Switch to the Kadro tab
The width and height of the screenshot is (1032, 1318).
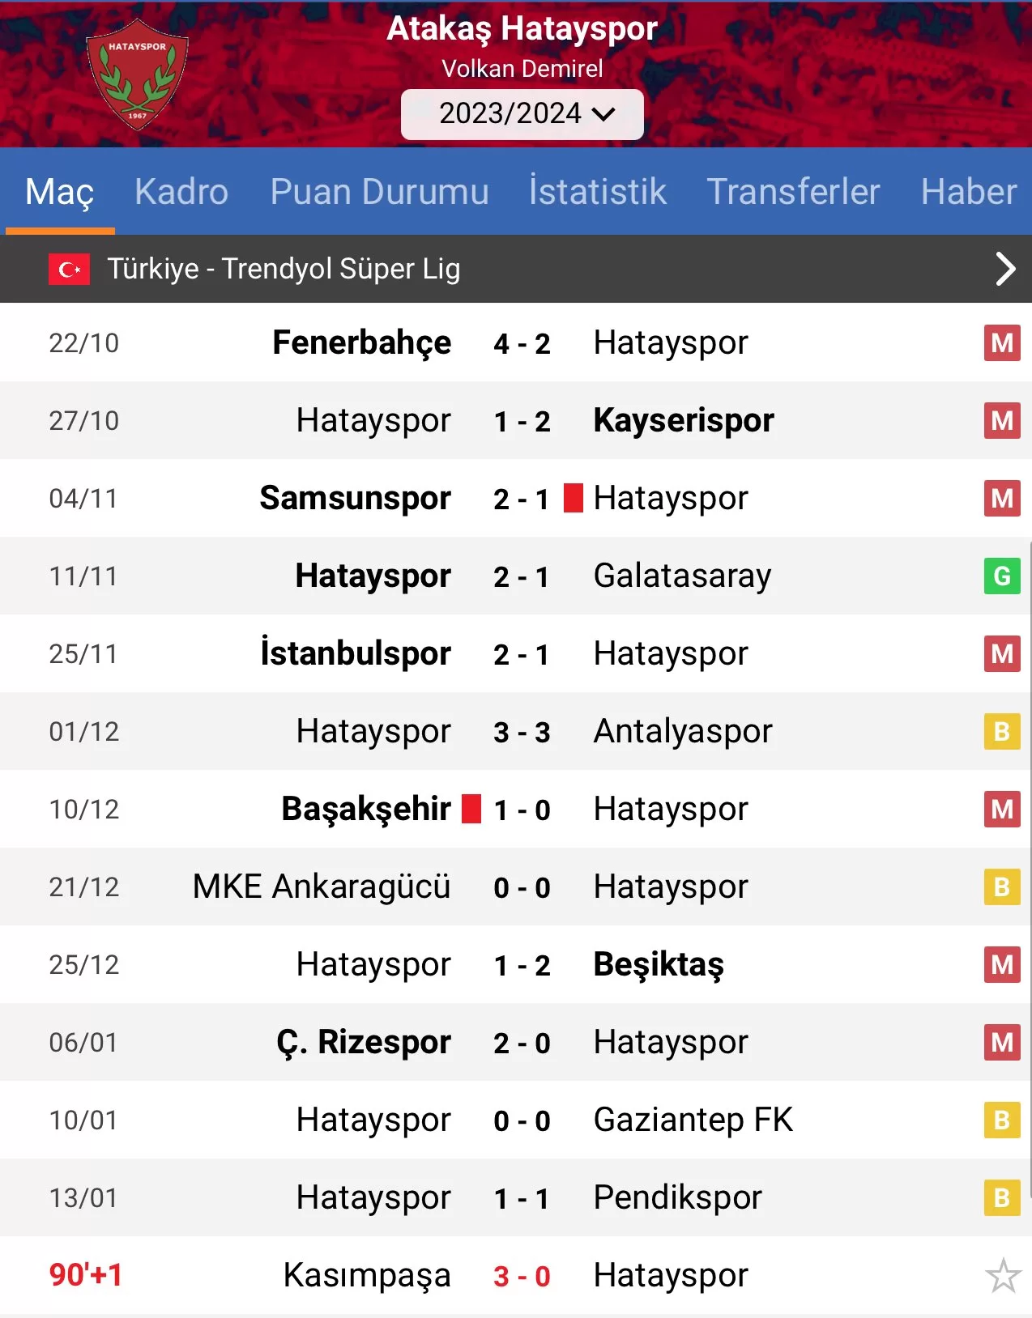[x=181, y=192]
